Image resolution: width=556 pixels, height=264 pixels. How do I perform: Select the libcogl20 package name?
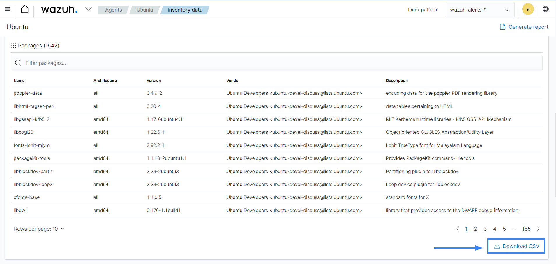tap(24, 132)
